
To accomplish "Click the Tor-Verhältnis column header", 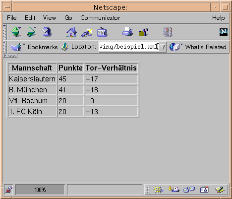I will point(111,68).
